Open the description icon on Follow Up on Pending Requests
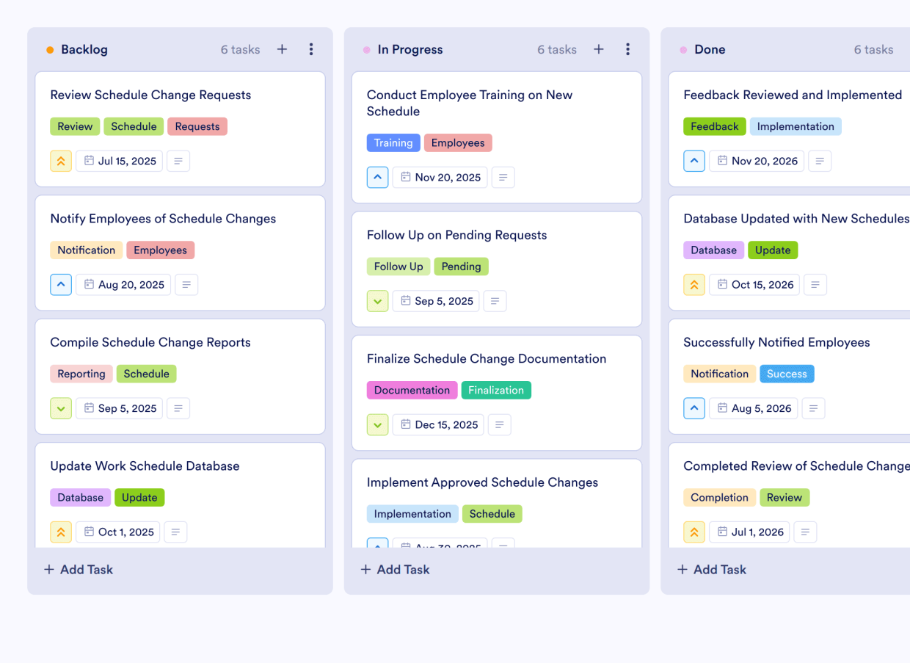The height and width of the screenshot is (663, 910). pos(495,301)
